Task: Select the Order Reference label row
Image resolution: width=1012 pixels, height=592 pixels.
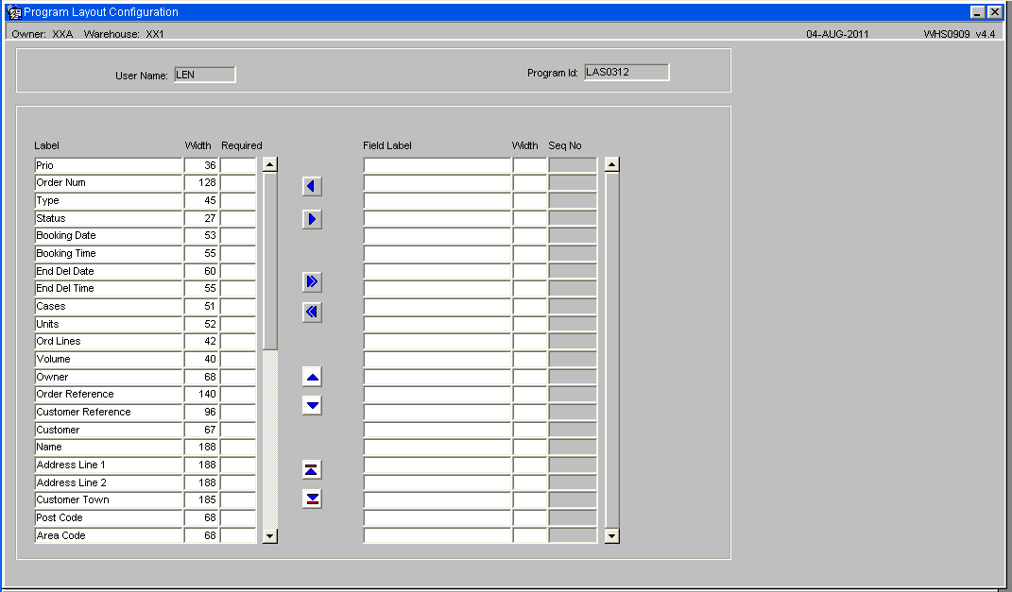Action: [109, 394]
